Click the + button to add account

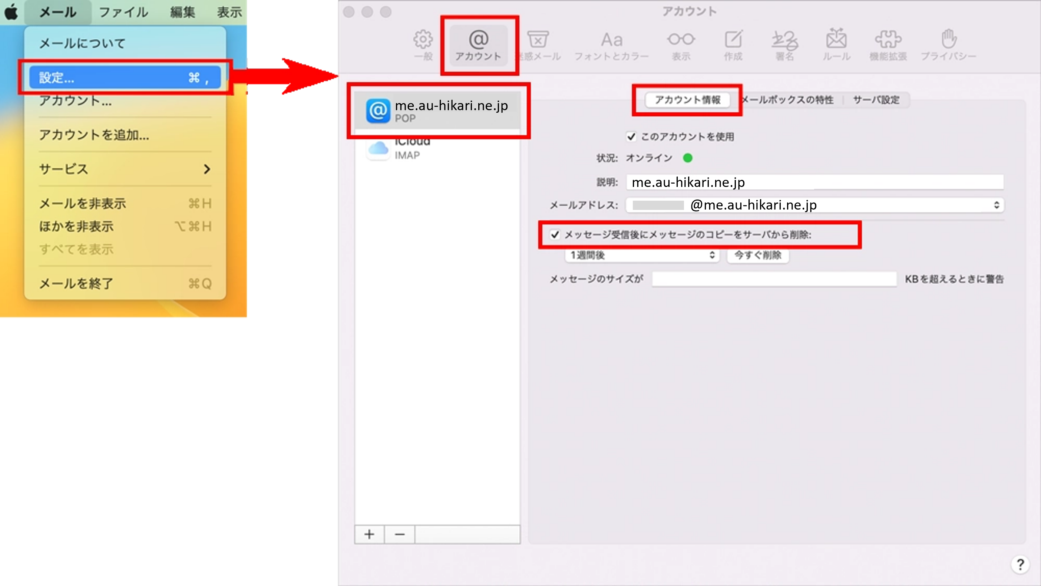coord(369,534)
